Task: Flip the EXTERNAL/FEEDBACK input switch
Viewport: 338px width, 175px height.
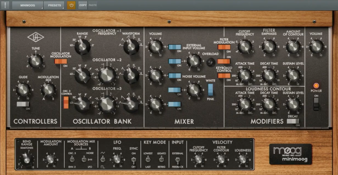Action: coord(177,160)
